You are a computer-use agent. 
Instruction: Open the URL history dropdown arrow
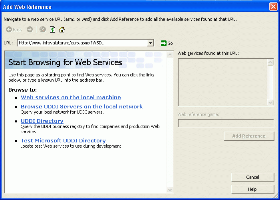click(150, 43)
